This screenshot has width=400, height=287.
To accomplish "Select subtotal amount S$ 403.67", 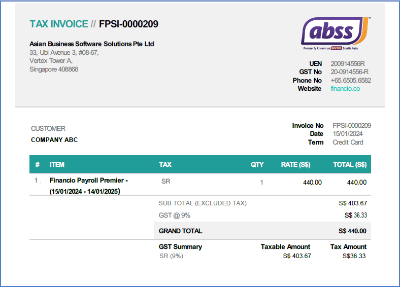I will point(353,203).
